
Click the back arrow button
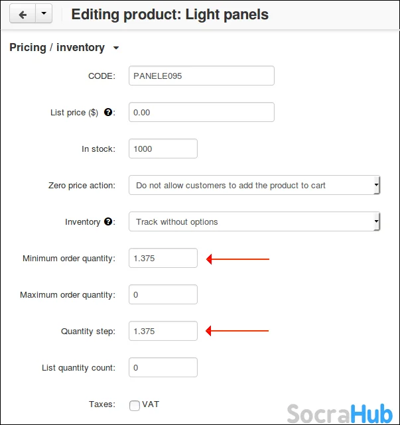pyautogui.click(x=23, y=14)
